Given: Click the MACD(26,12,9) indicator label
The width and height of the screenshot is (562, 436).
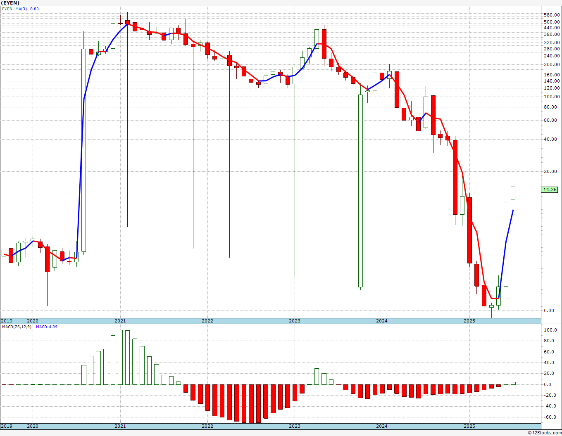Looking at the screenshot, I should (17, 327).
